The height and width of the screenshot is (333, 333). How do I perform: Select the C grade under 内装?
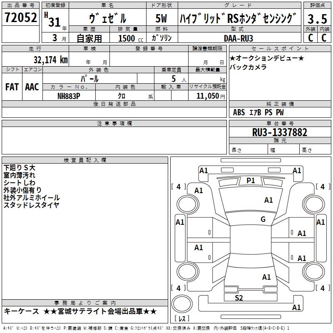point(324,38)
